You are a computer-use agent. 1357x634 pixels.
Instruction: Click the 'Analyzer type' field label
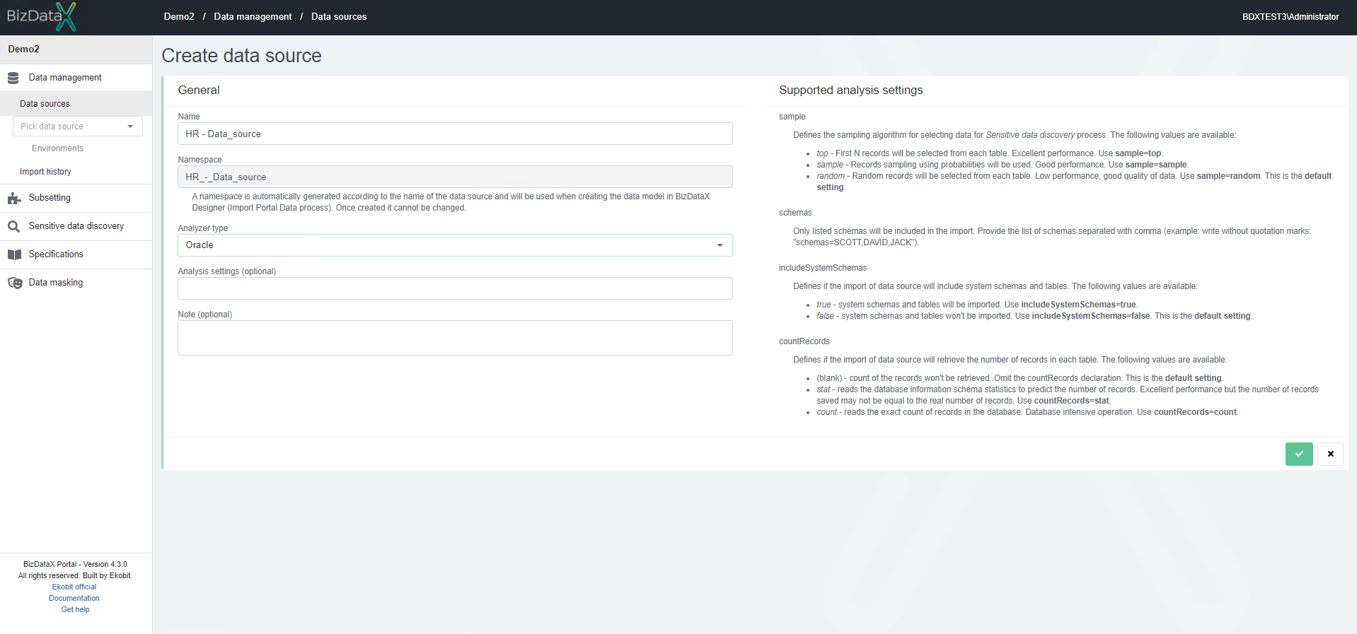click(202, 228)
